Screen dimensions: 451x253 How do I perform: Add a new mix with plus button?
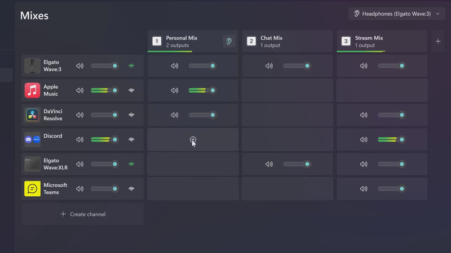point(438,41)
